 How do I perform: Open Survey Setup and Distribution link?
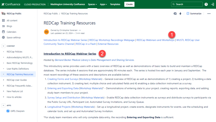point(64,97)
